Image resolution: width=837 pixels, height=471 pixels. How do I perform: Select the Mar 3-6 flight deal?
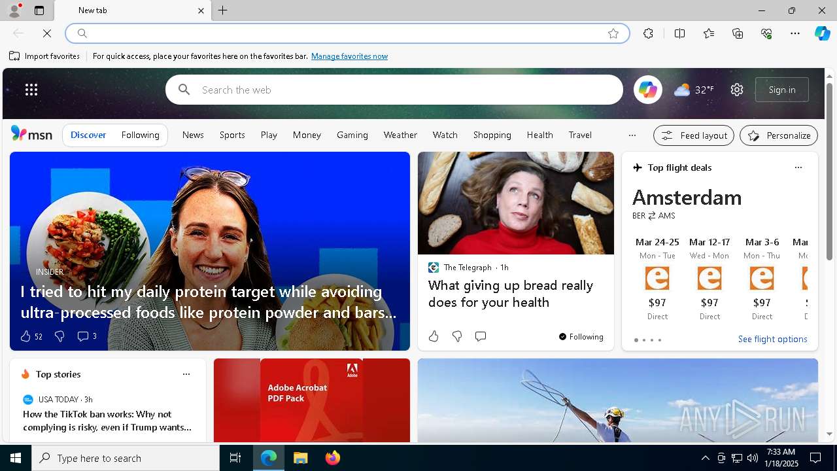tap(762, 279)
